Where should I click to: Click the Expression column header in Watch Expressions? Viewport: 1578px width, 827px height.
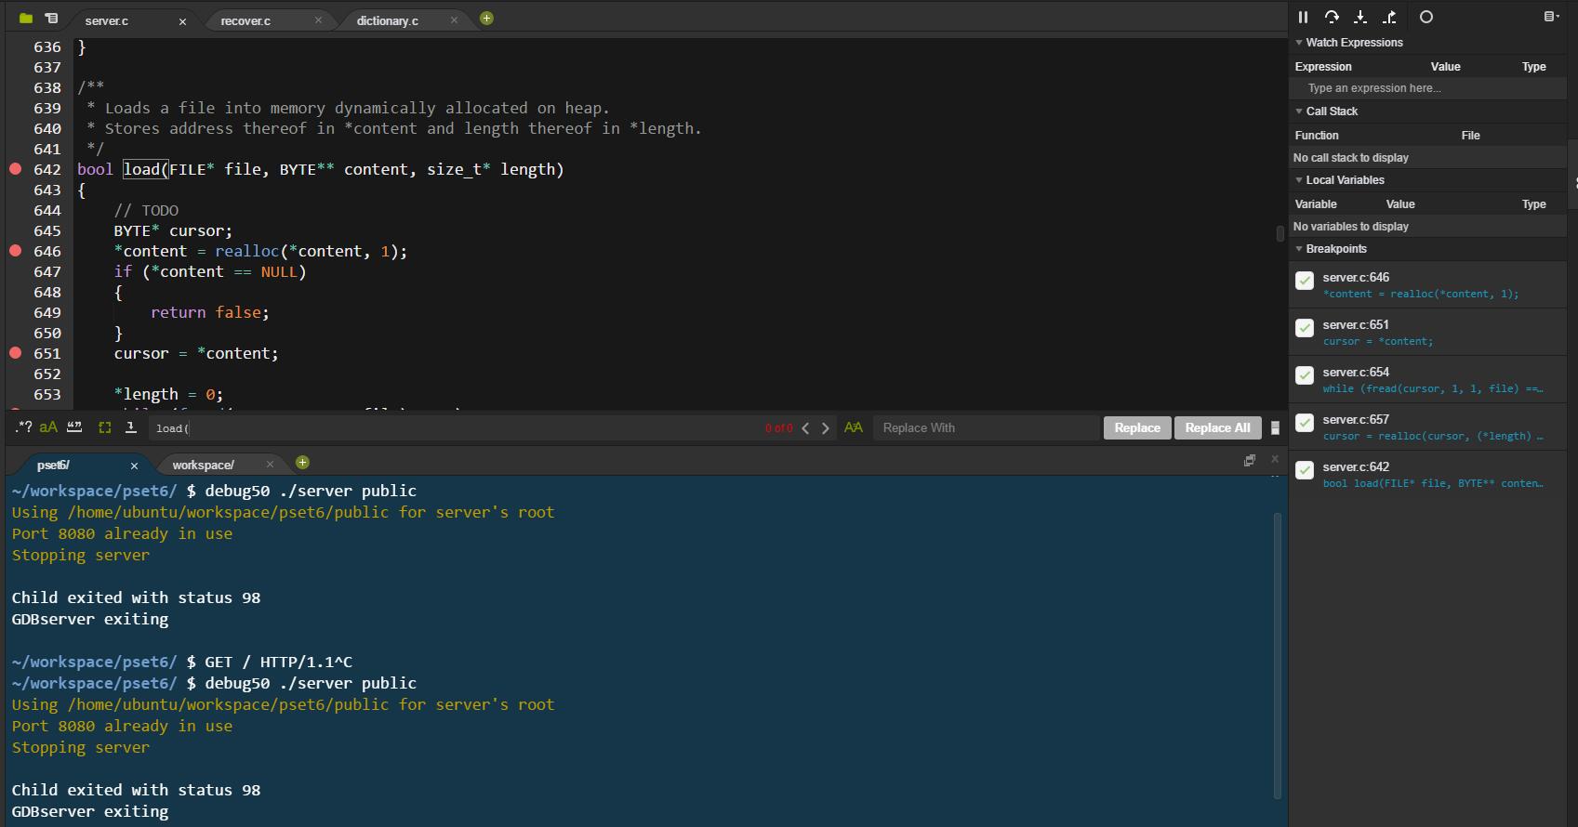[x=1323, y=67]
